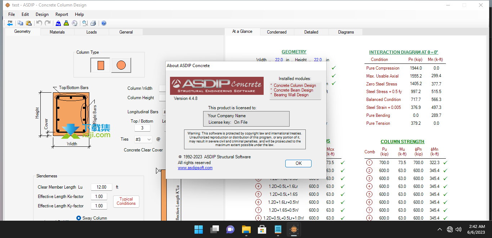Open print preview magnifier icon
Image resolution: width=492 pixels, height=238 pixels.
85,23
